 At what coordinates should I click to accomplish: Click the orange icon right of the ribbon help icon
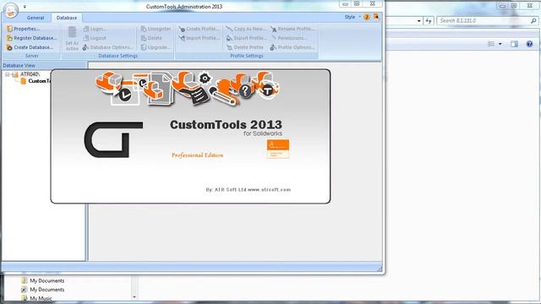point(376,17)
